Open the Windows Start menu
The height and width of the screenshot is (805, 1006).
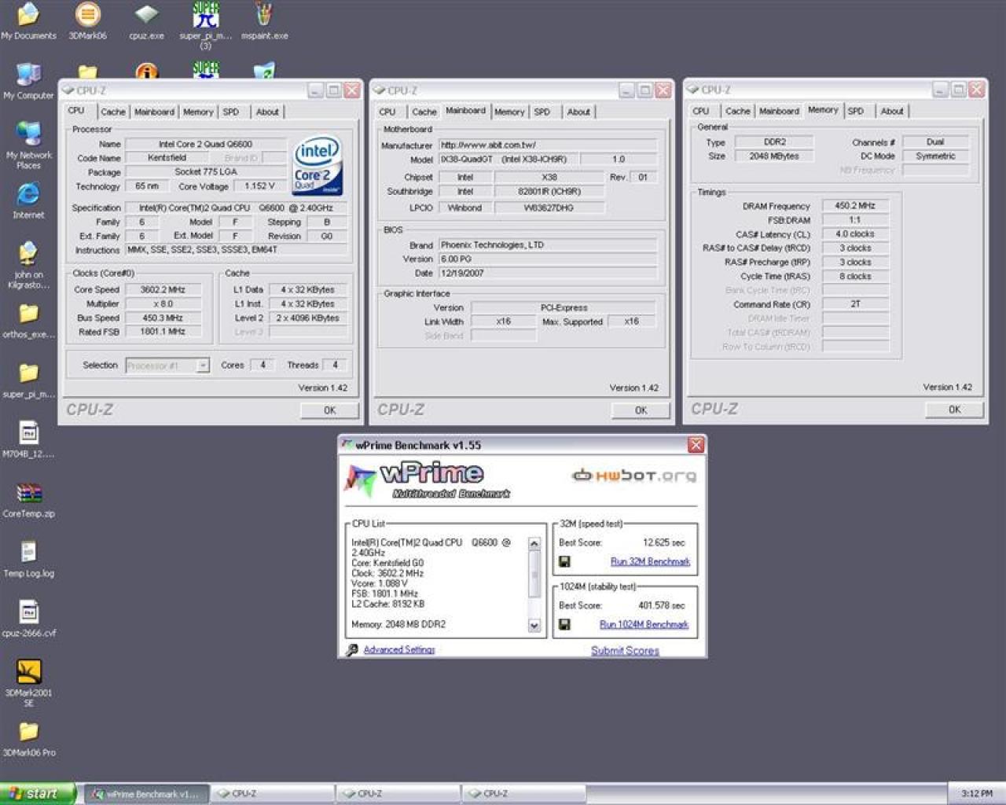[38, 794]
